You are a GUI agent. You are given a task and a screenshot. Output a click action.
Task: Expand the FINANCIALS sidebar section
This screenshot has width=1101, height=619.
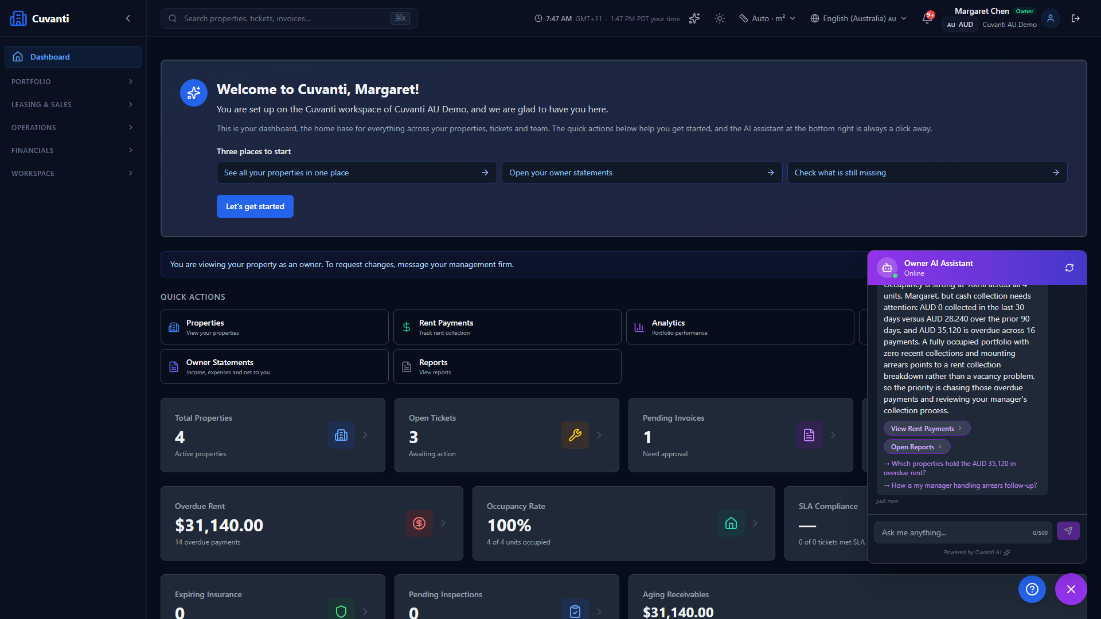point(73,150)
